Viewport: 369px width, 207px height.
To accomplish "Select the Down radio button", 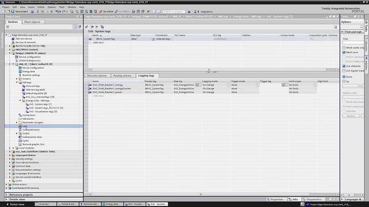I will click(x=344, y=76).
